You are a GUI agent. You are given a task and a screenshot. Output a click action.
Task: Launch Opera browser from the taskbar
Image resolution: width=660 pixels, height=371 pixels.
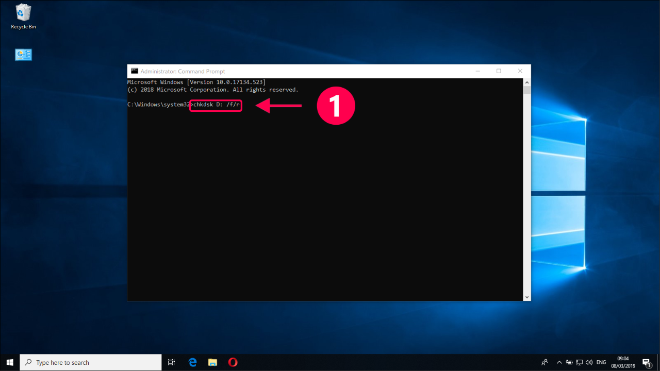(x=233, y=362)
